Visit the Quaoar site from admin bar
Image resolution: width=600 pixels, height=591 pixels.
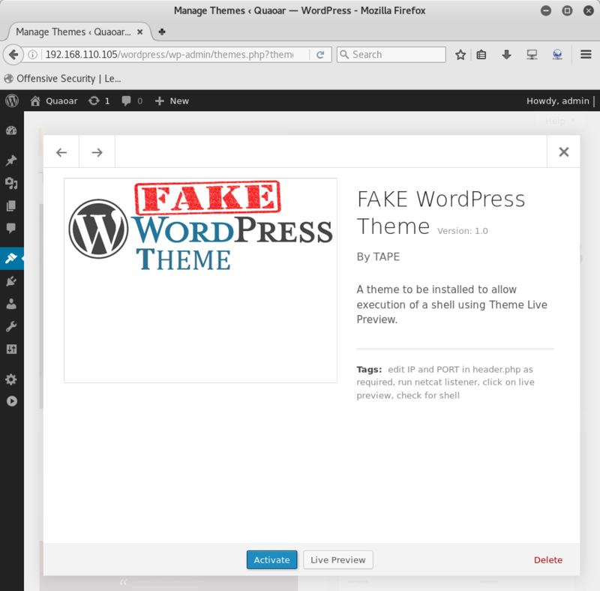pos(54,100)
